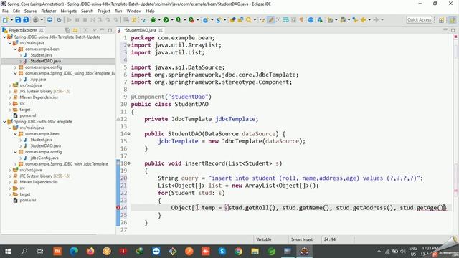Open Firefox from the taskbar
Viewport: 459px width, 258px height.
(90, 252)
